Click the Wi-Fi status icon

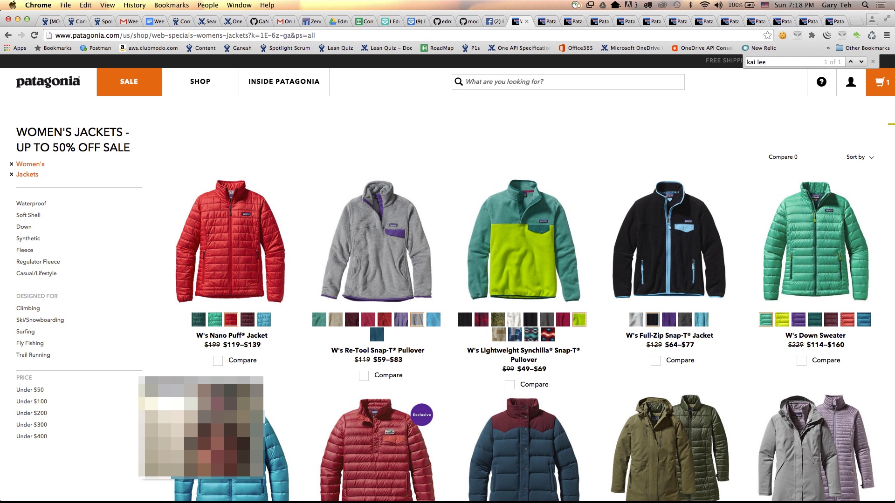click(x=704, y=5)
